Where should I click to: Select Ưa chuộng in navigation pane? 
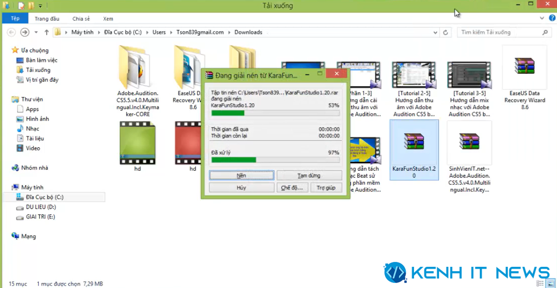coord(35,50)
